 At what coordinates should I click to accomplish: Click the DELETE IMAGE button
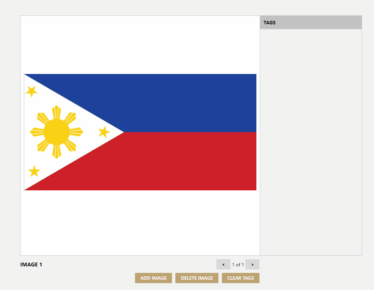(x=197, y=278)
